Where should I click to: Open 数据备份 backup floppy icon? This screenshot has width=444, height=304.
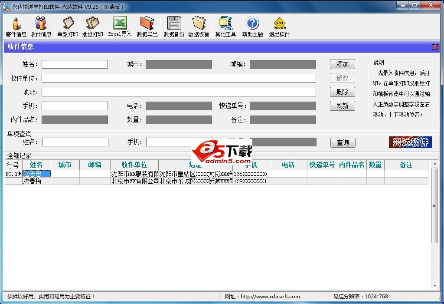pos(174,26)
